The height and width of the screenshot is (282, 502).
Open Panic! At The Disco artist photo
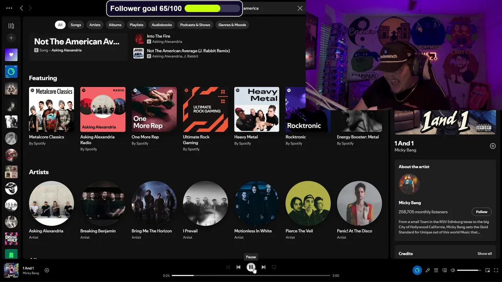coord(359,203)
